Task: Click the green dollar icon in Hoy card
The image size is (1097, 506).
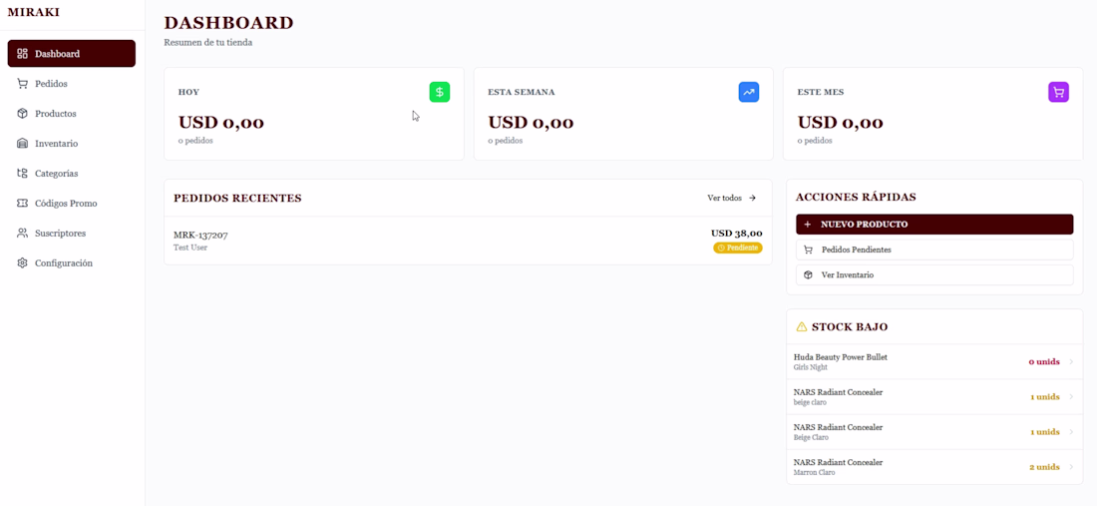Action: 440,92
